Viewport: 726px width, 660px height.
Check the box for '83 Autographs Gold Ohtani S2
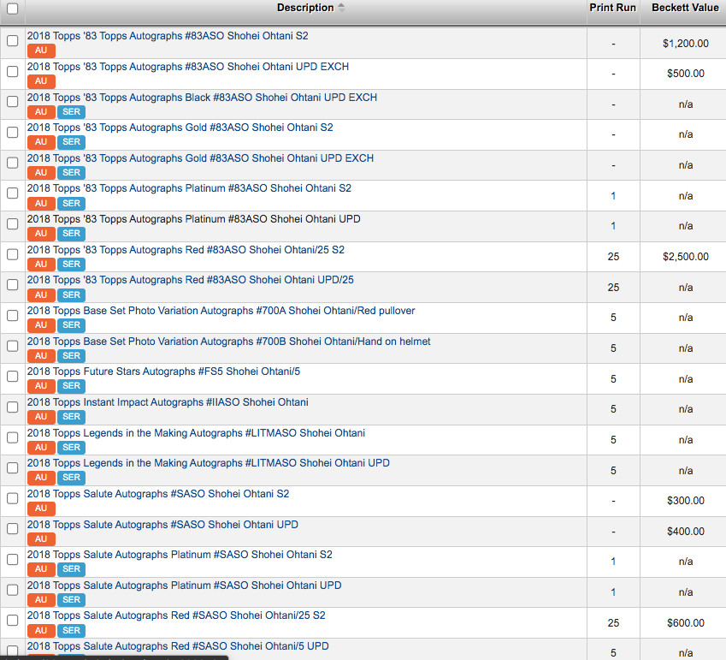click(x=13, y=132)
